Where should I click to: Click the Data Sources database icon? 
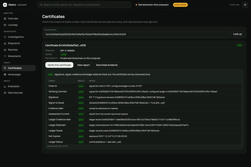pos(5,93)
